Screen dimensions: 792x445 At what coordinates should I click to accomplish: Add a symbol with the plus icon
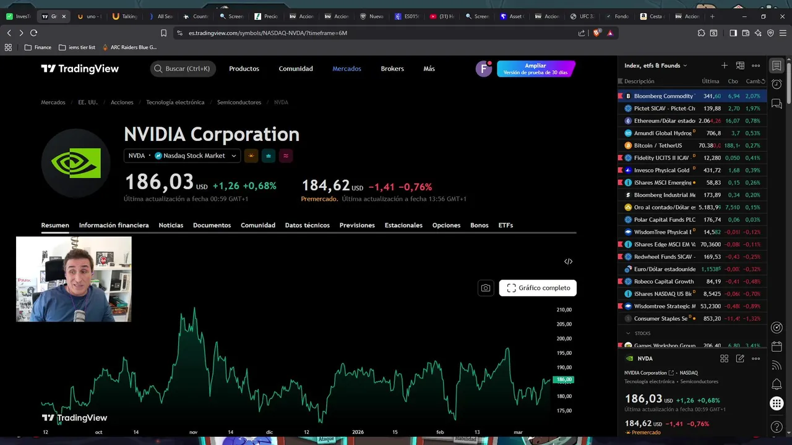[x=725, y=66]
